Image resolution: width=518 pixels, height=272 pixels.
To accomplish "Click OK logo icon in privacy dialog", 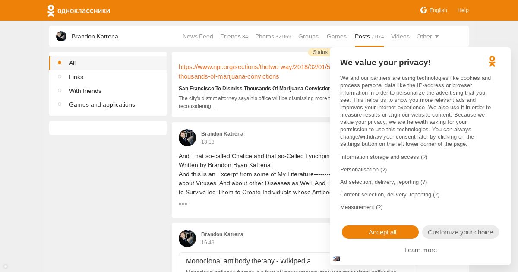I will click(492, 61).
